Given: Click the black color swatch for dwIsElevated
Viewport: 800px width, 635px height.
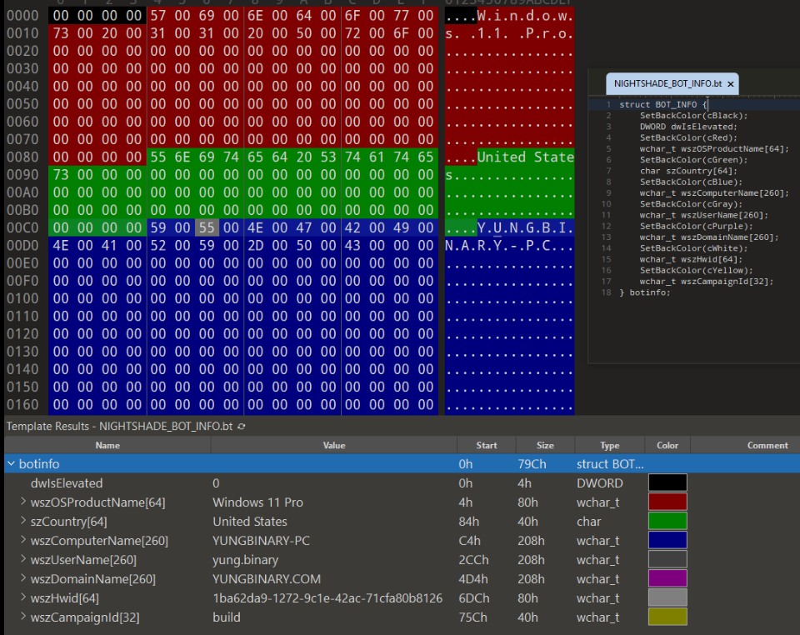Looking at the screenshot, I should [x=667, y=483].
